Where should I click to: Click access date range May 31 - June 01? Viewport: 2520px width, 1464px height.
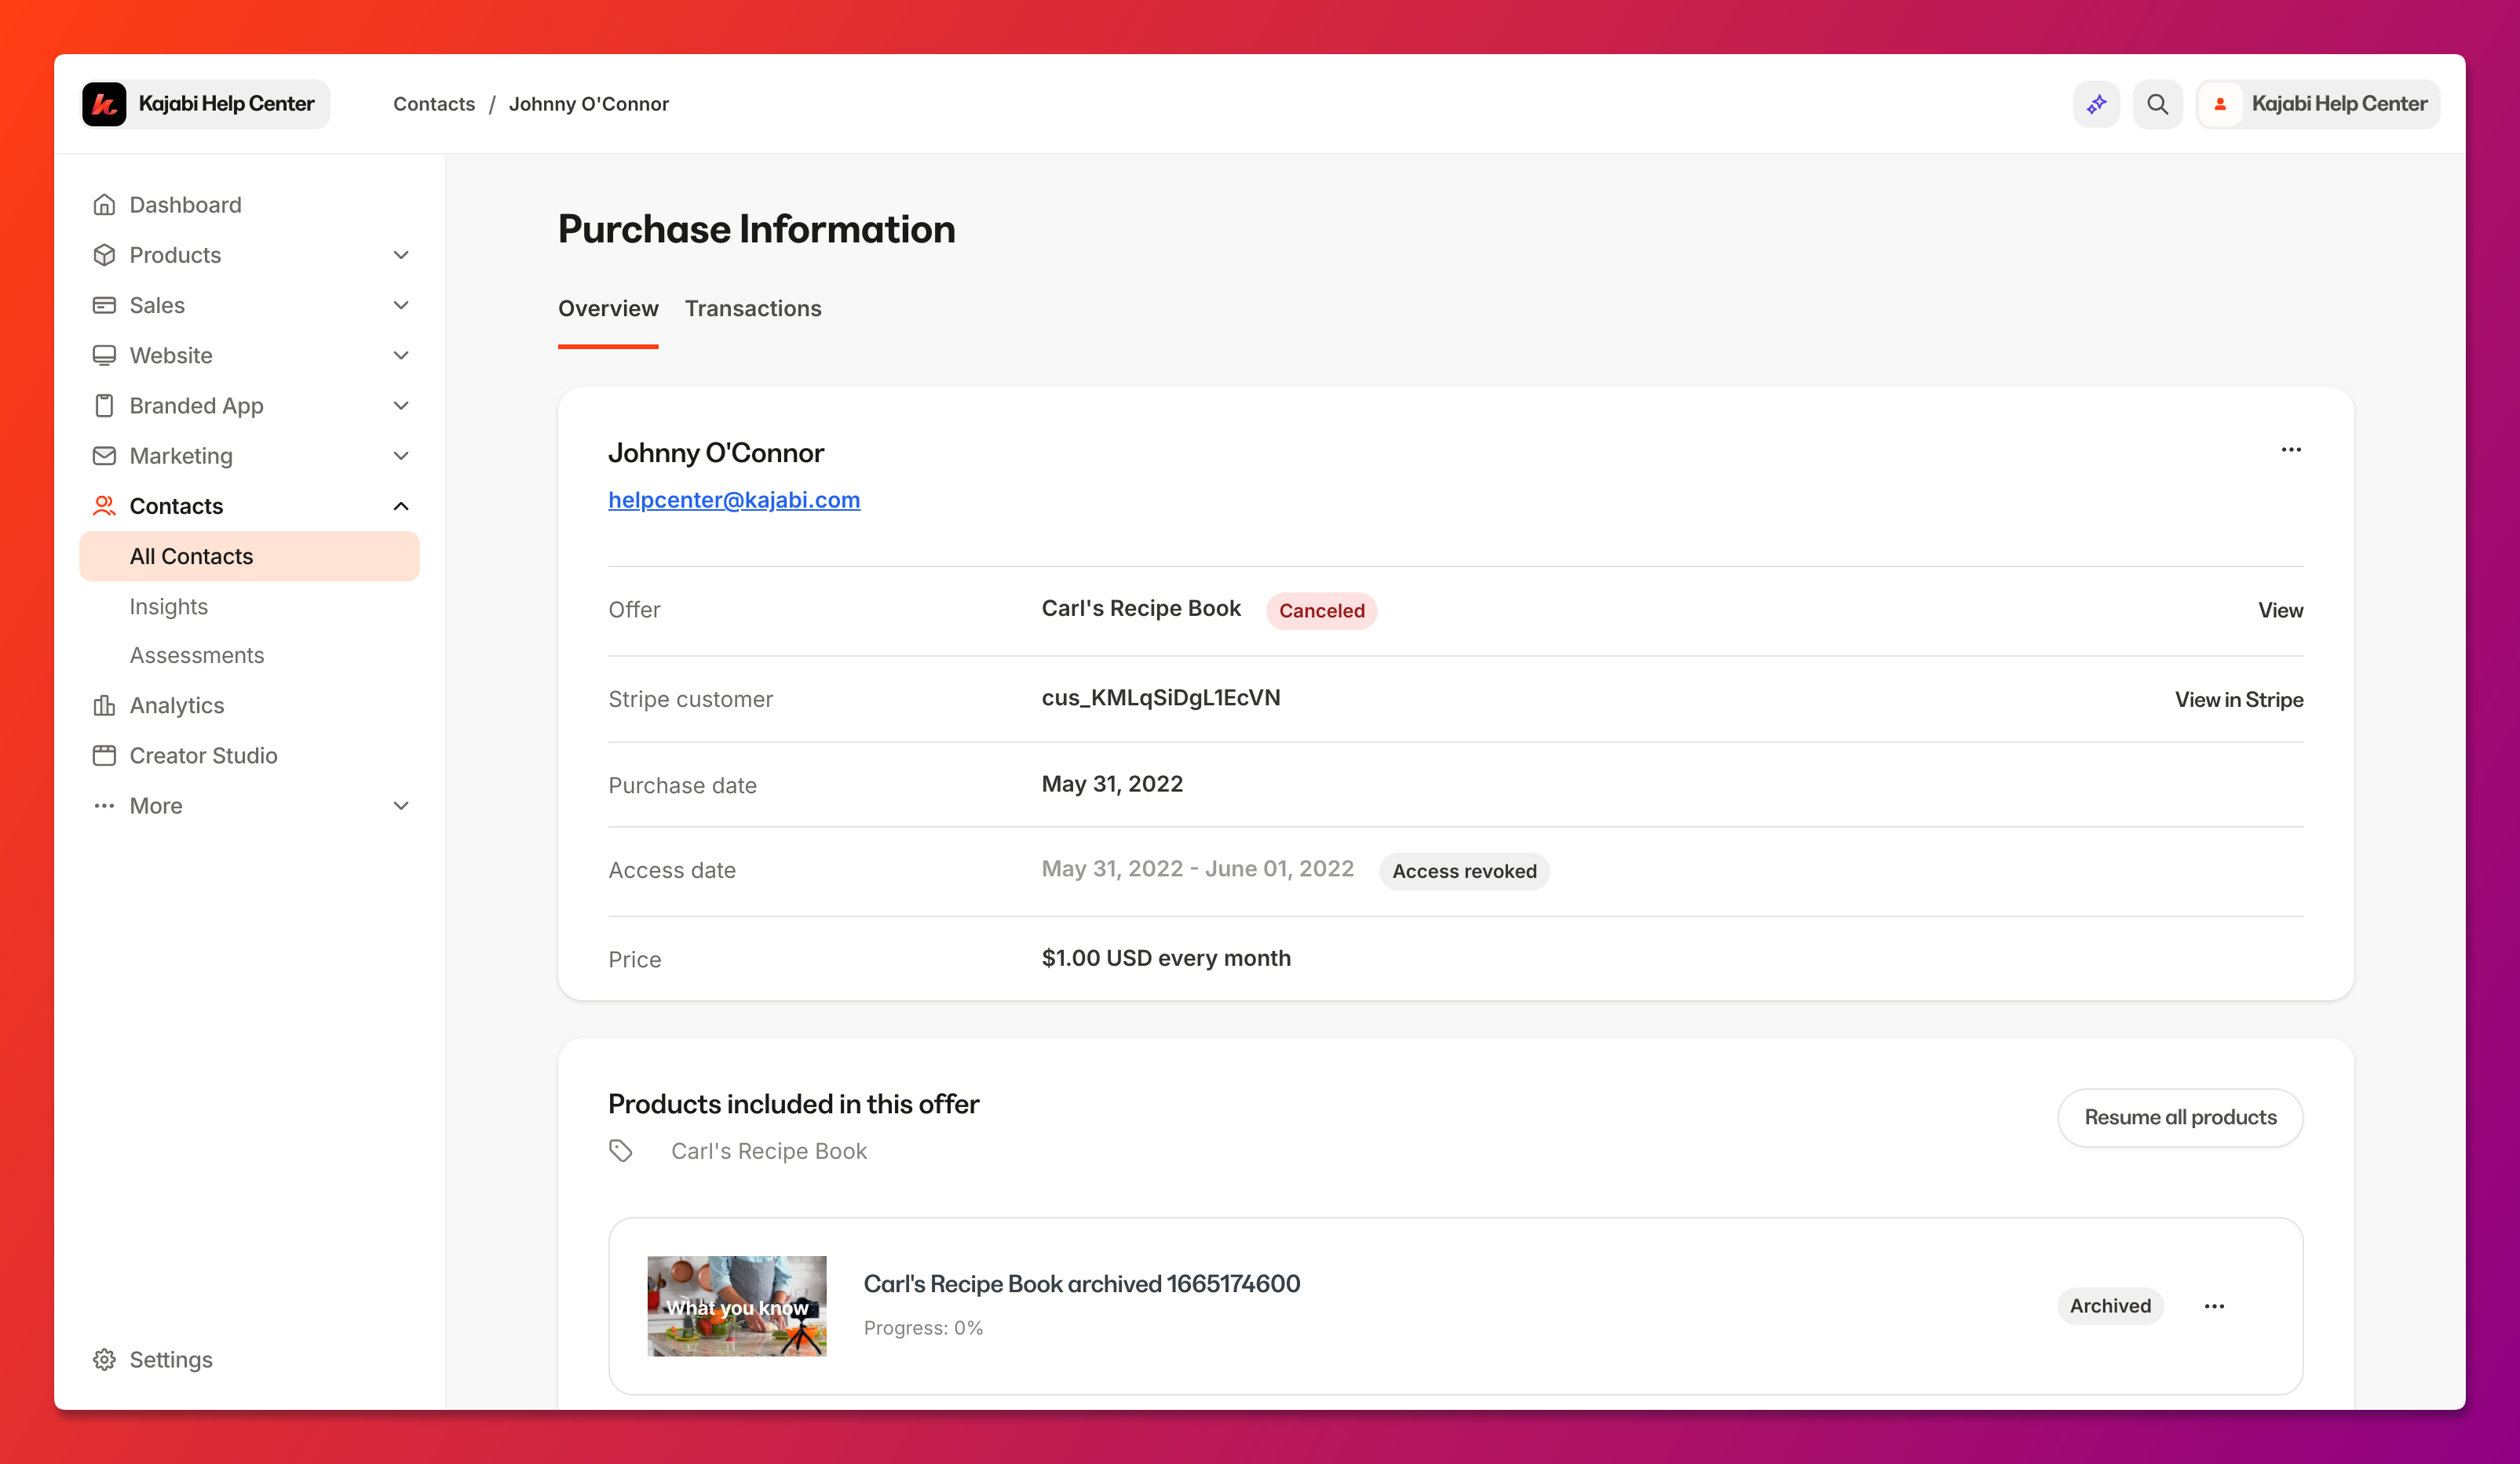tap(1198, 869)
